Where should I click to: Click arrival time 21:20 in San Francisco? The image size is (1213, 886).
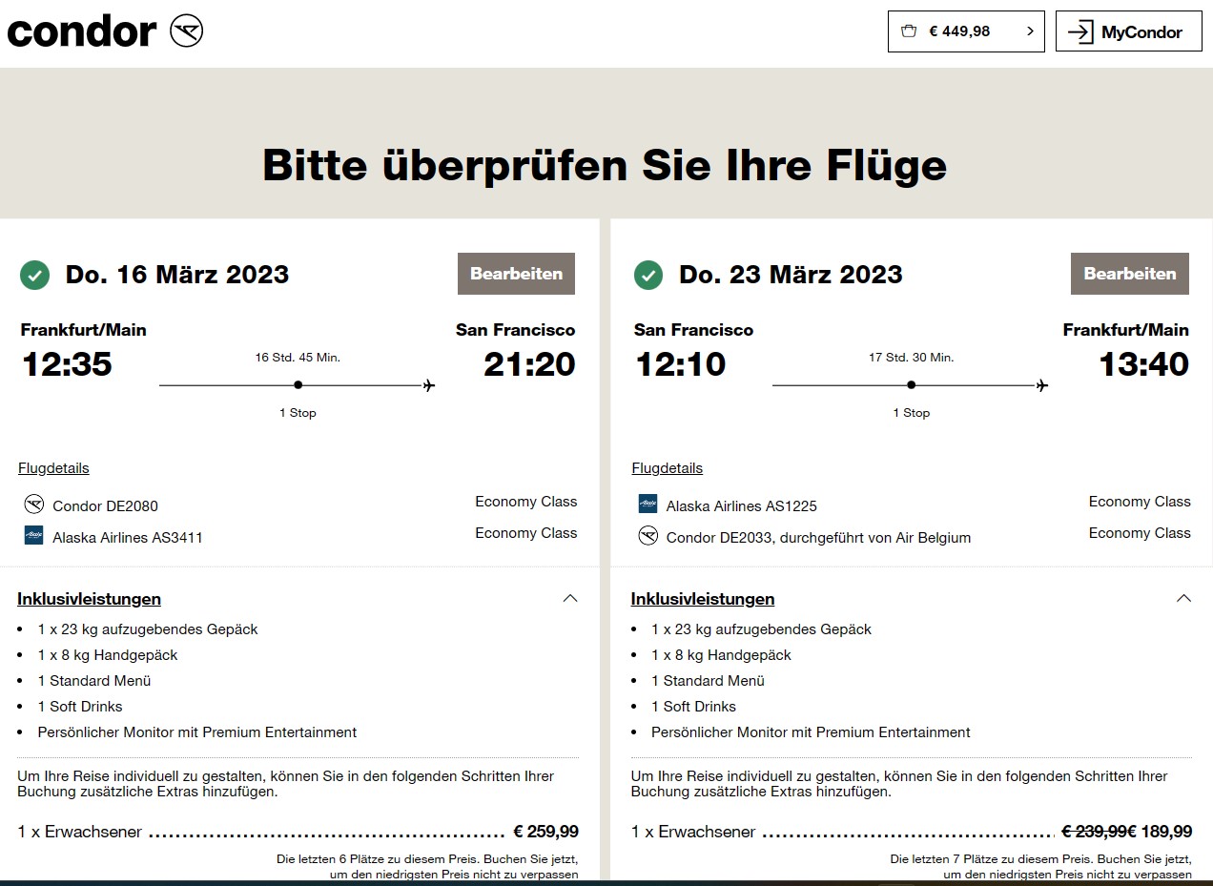point(529,364)
